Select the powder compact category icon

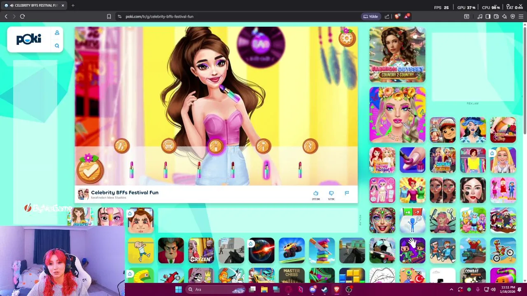[x=168, y=146]
